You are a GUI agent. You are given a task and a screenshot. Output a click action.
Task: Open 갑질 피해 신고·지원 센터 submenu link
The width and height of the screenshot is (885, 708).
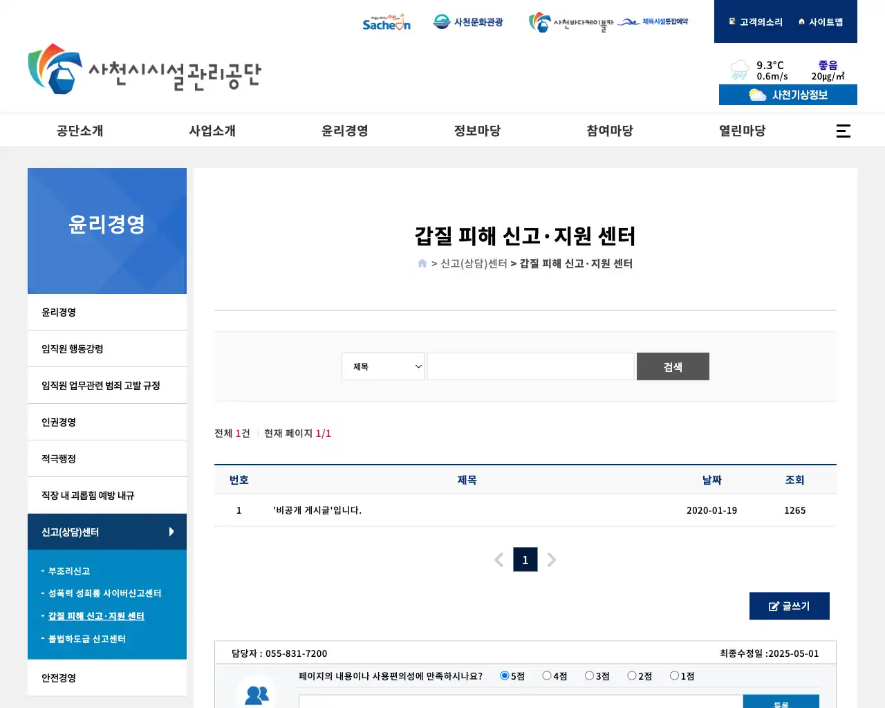(x=96, y=616)
